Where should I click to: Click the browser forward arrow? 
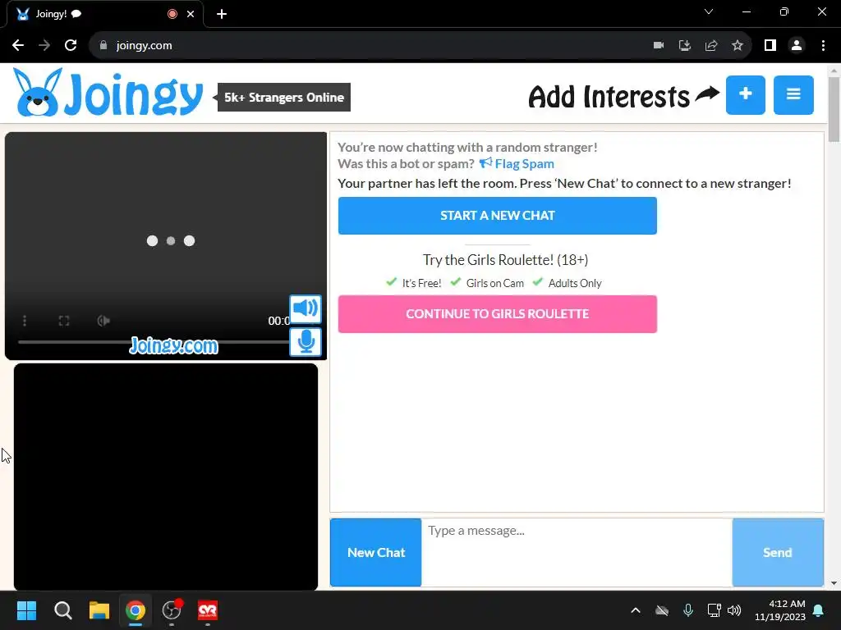click(x=44, y=45)
